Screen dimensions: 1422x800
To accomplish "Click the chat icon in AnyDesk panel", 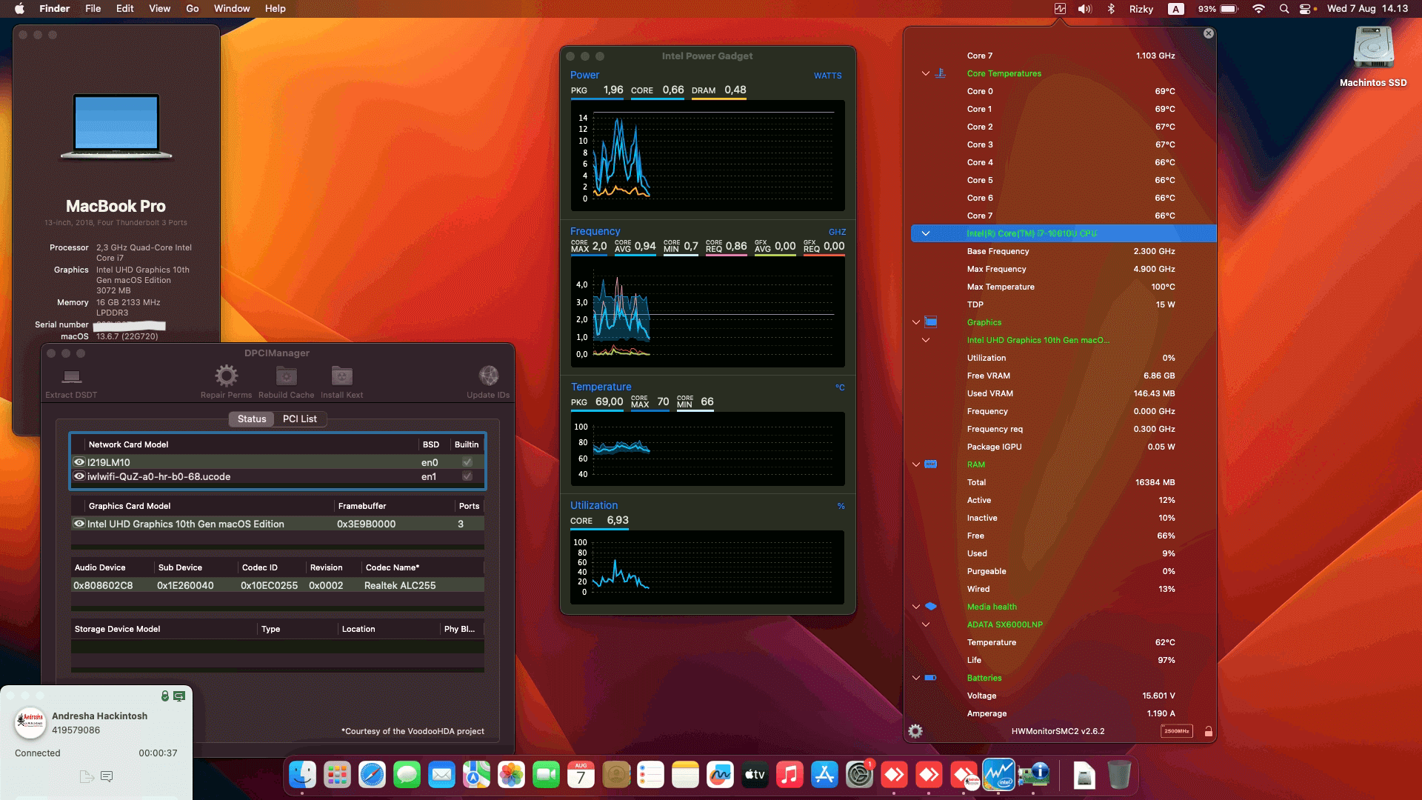I will 107,776.
